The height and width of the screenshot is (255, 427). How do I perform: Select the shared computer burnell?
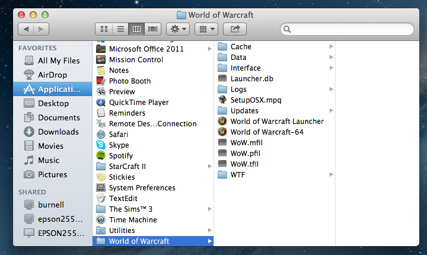[x=51, y=205]
